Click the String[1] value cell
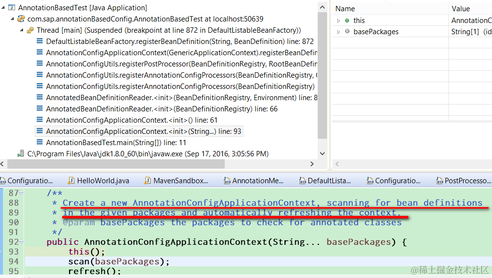492x278 pixels. click(x=470, y=32)
